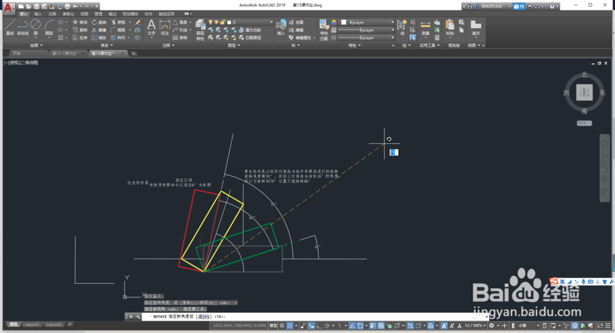Select the Polyline (多段线) tool
This screenshot has height=333, width=615.
pos(23,27)
